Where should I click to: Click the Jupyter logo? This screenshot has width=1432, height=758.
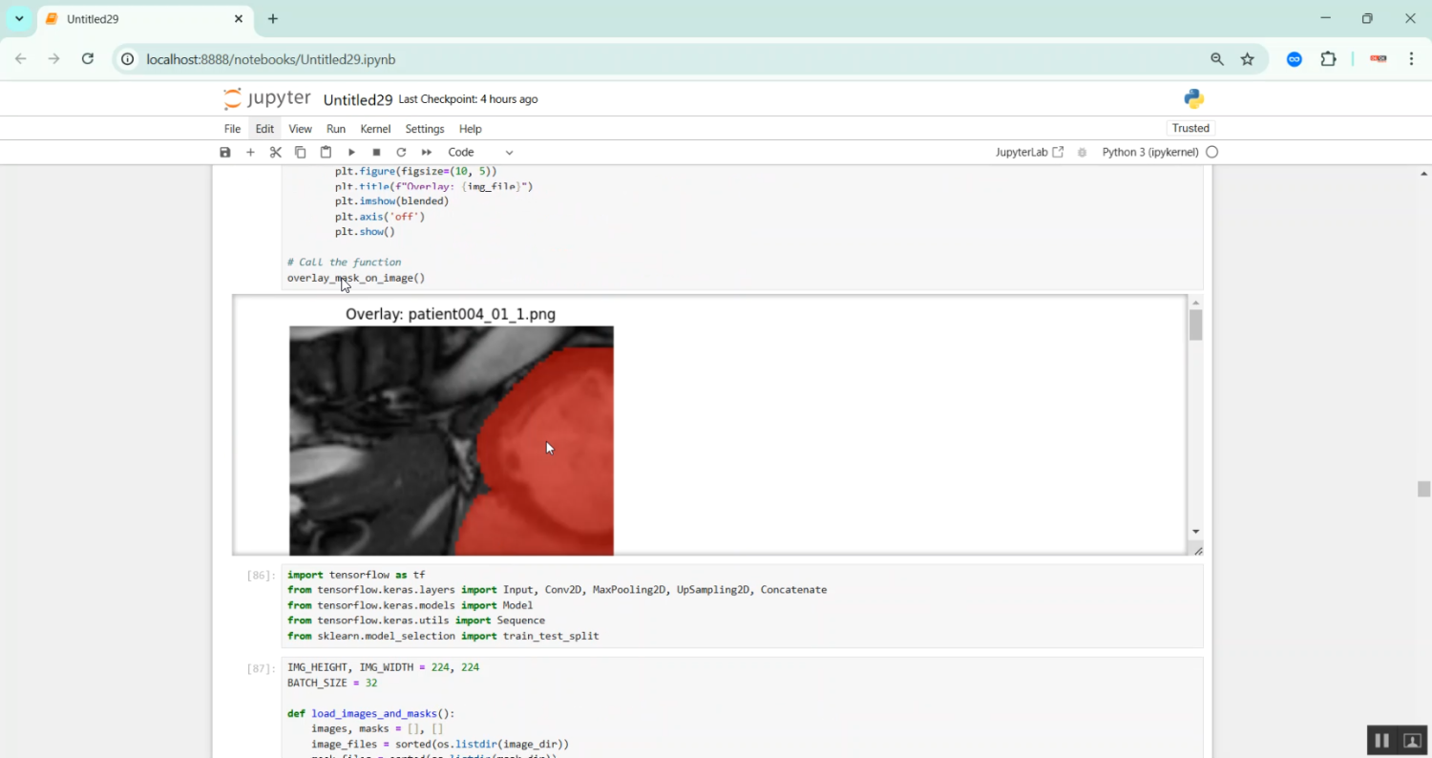[x=266, y=99]
